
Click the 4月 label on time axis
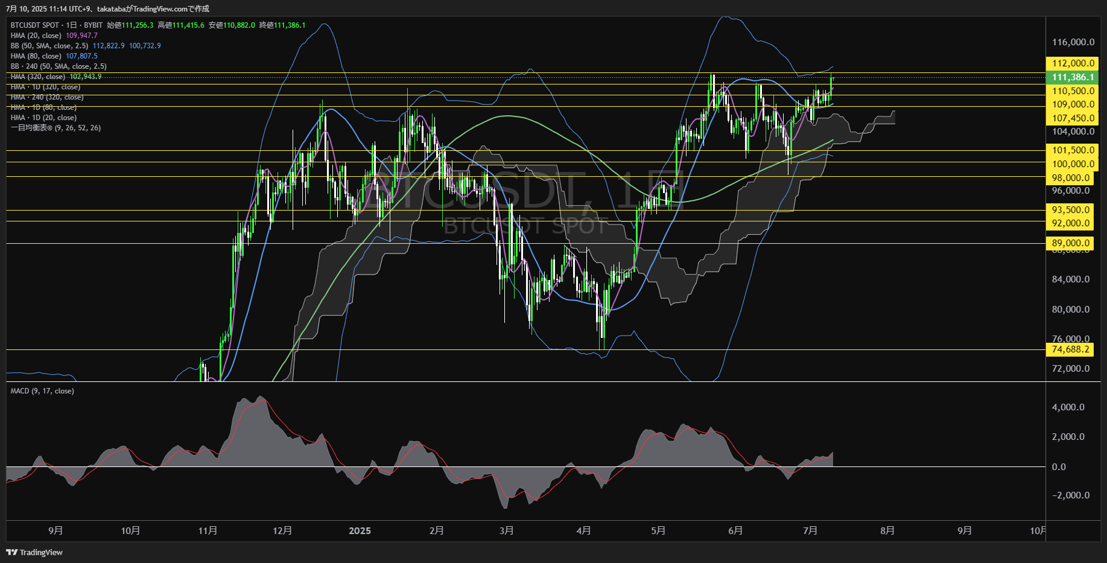[x=583, y=530]
